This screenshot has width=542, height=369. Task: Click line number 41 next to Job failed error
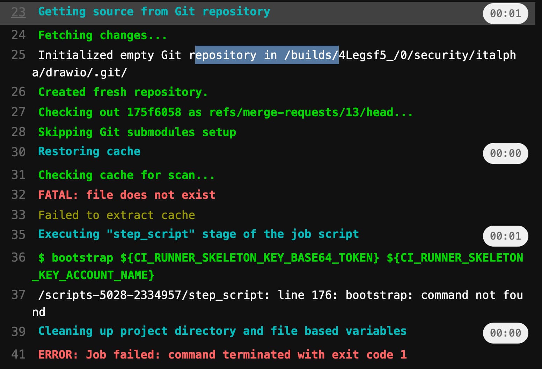click(18, 354)
